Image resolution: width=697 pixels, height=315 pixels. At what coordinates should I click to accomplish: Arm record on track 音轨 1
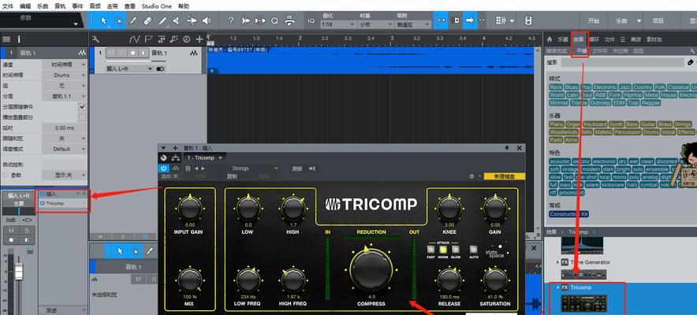pyautogui.click(x=132, y=53)
